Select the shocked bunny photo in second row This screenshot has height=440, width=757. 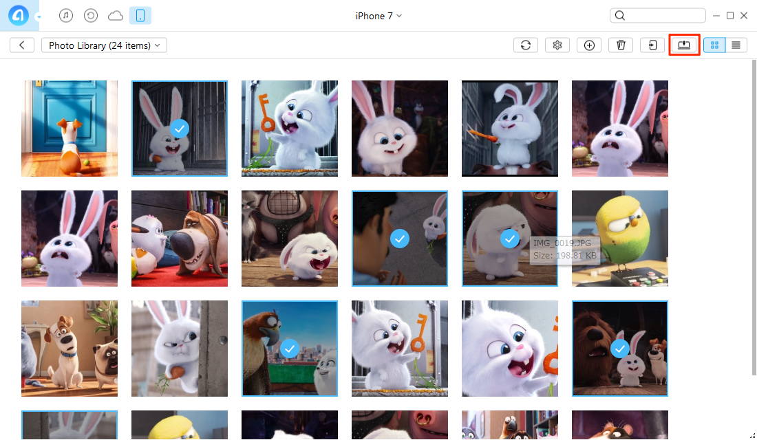pos(70,239)
